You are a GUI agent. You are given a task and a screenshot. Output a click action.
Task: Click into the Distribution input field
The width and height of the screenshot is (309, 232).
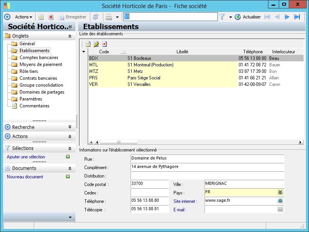(x=207, y=176)
